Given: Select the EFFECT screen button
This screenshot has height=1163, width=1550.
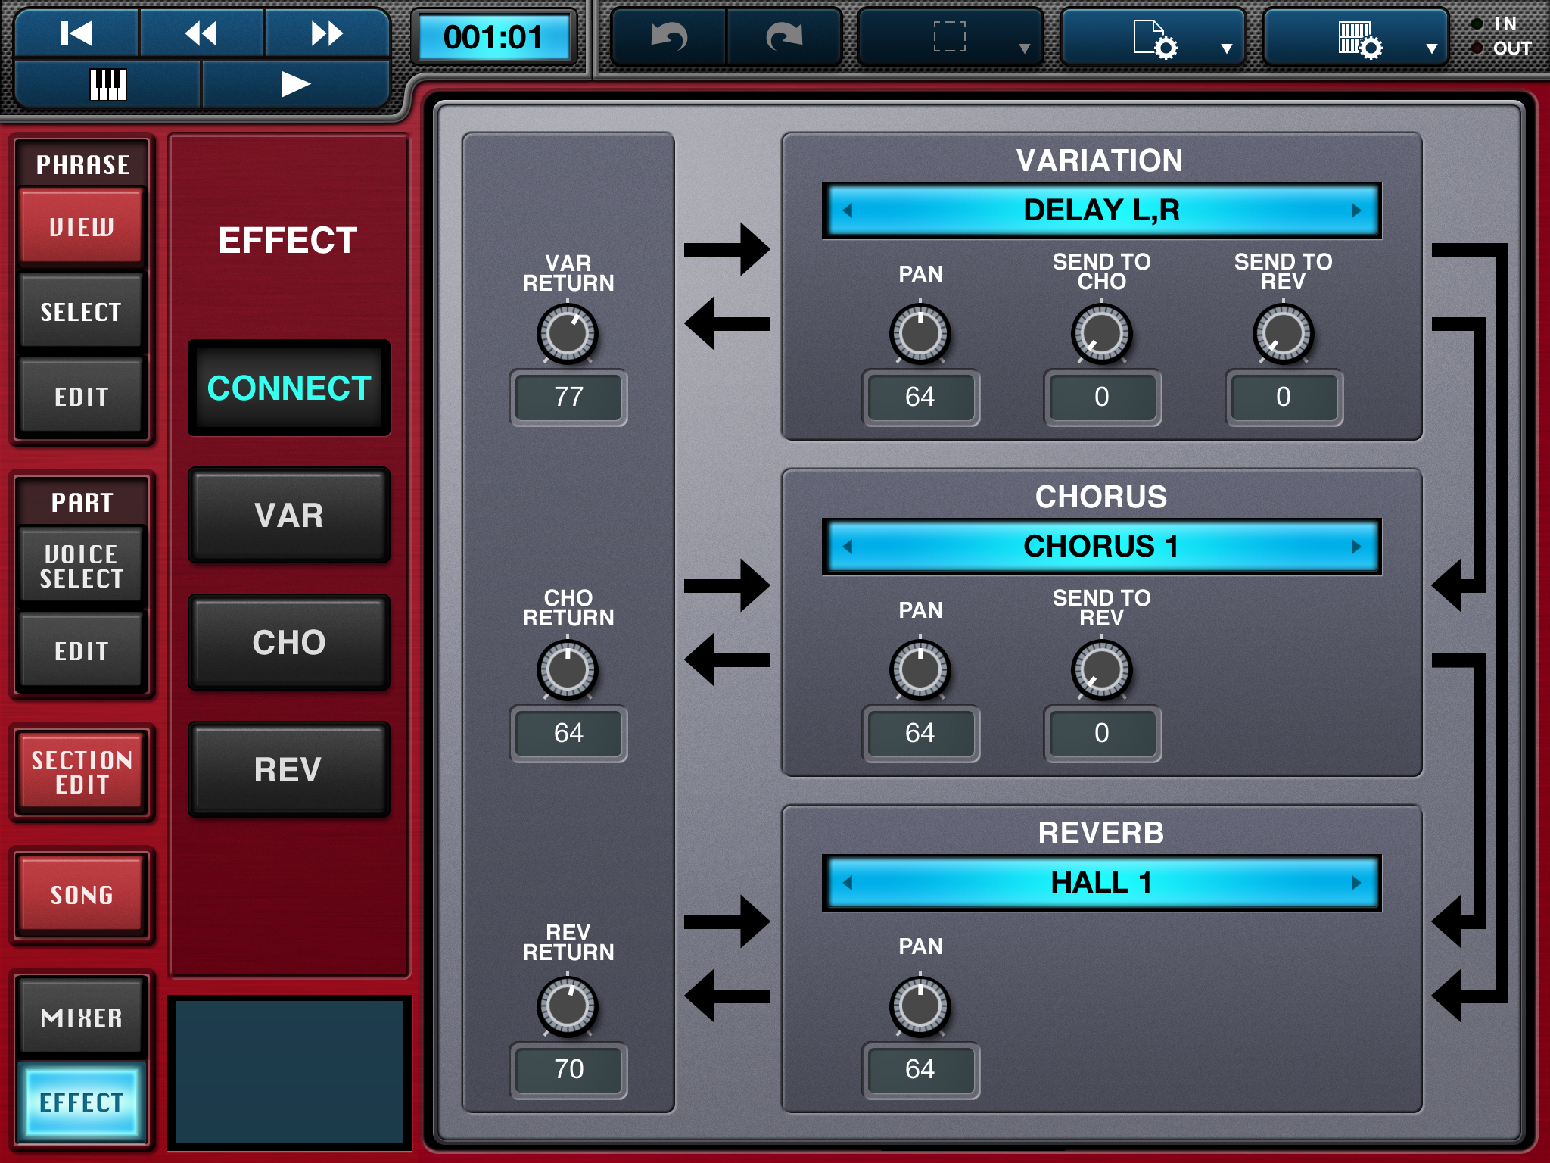Looking at the screenshot, I should [82, 1102].
